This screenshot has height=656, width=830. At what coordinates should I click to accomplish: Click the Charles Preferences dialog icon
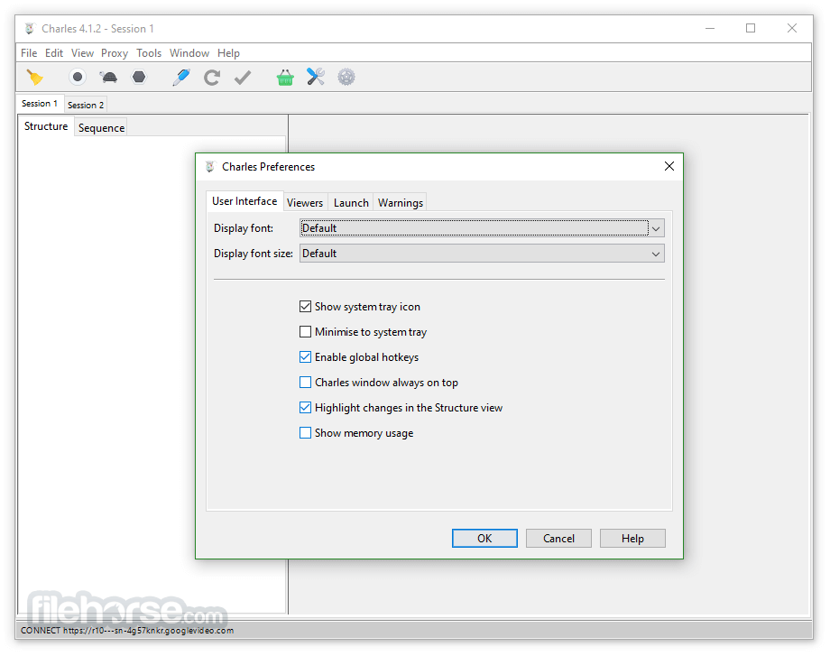[210, 167]
